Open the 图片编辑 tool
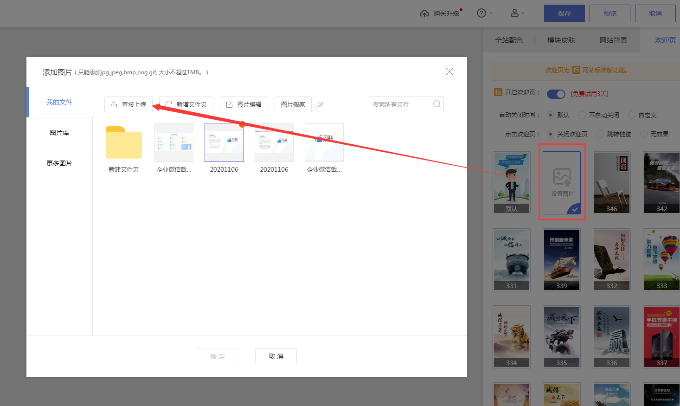 tap(244, 104)
